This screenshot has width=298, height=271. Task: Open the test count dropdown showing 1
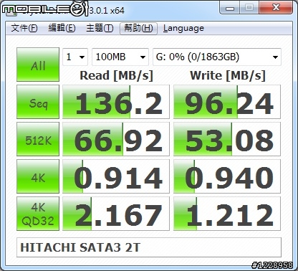(75, 57)
